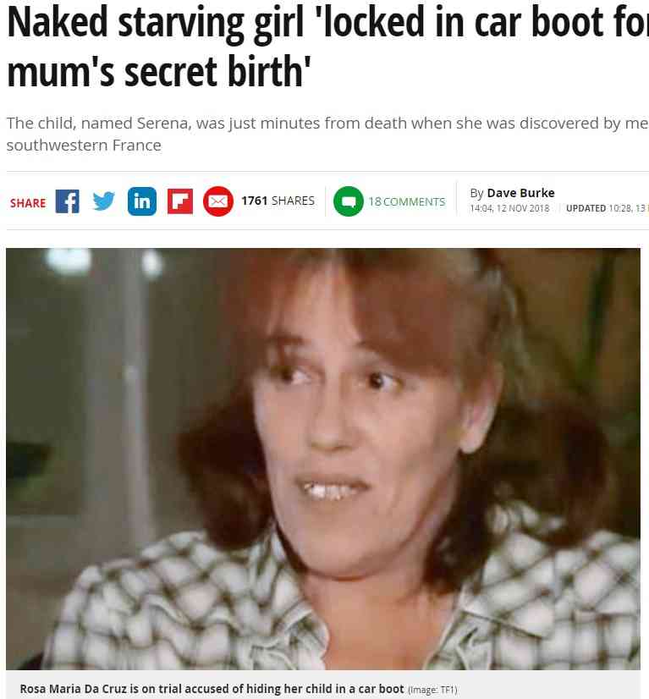
Task: Click the 'southwestern France' subheading line
Action: click(x=84, y=146)
